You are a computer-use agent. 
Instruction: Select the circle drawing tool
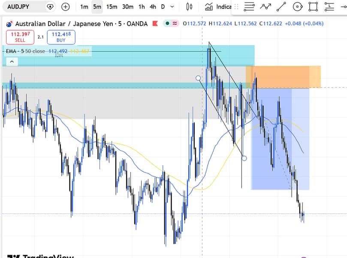pos(298,7)
